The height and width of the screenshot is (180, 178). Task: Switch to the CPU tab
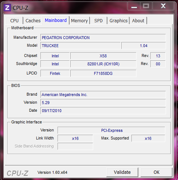pyautogui.click(x=15, y=20)
